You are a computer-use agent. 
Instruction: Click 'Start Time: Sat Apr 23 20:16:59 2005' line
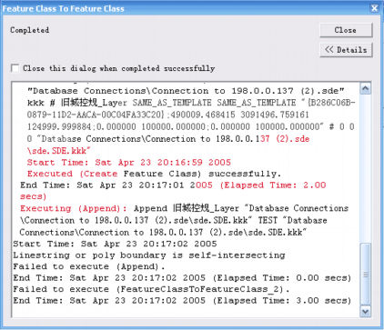pyautogui.click(x=129, y=163)
